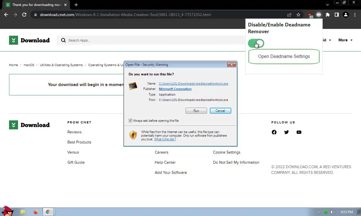Screen dimensions: 361x216
Task: Go forward with the arrow button
Action: tap(15, 15)
